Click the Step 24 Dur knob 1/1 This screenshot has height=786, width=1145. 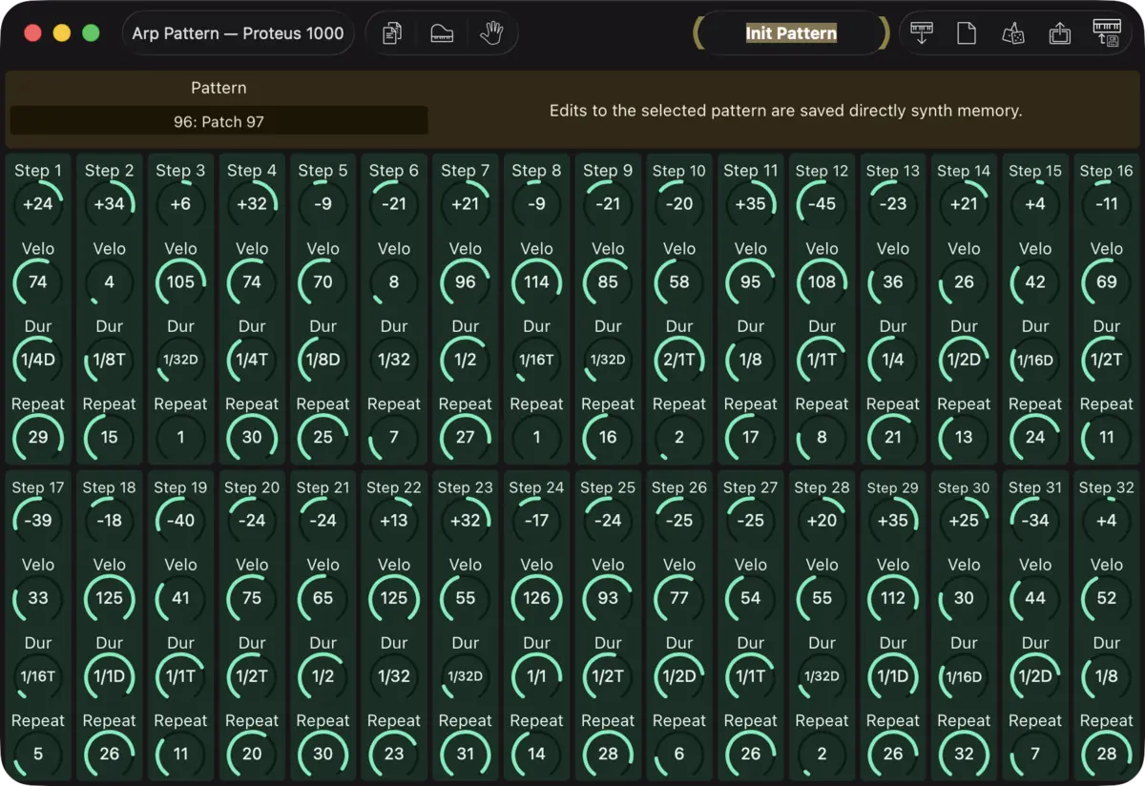pos(537,675)
